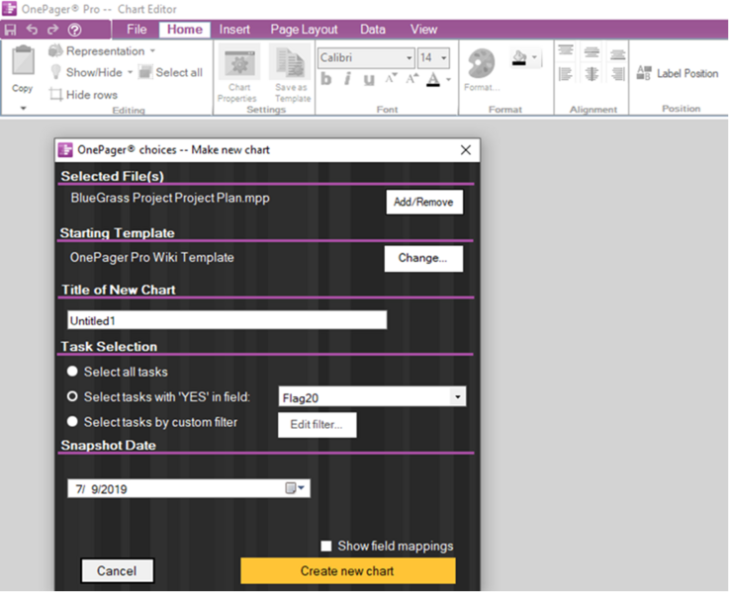Increase font size icon

point(412,78)
